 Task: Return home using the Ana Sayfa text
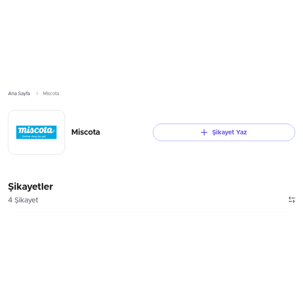(19, 93)
